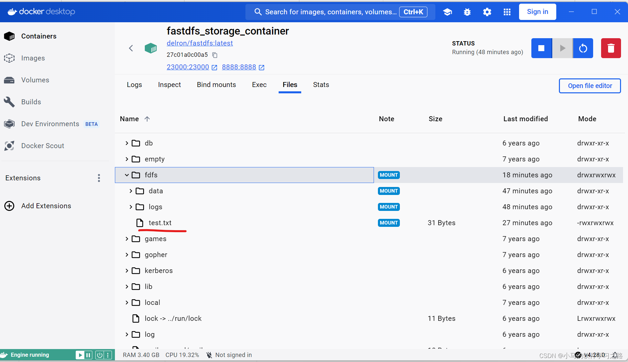Click the Ctrl+K shortcut badge
Image resolution: width=628 pixels, height=362 pixels.
pos(413,12)
